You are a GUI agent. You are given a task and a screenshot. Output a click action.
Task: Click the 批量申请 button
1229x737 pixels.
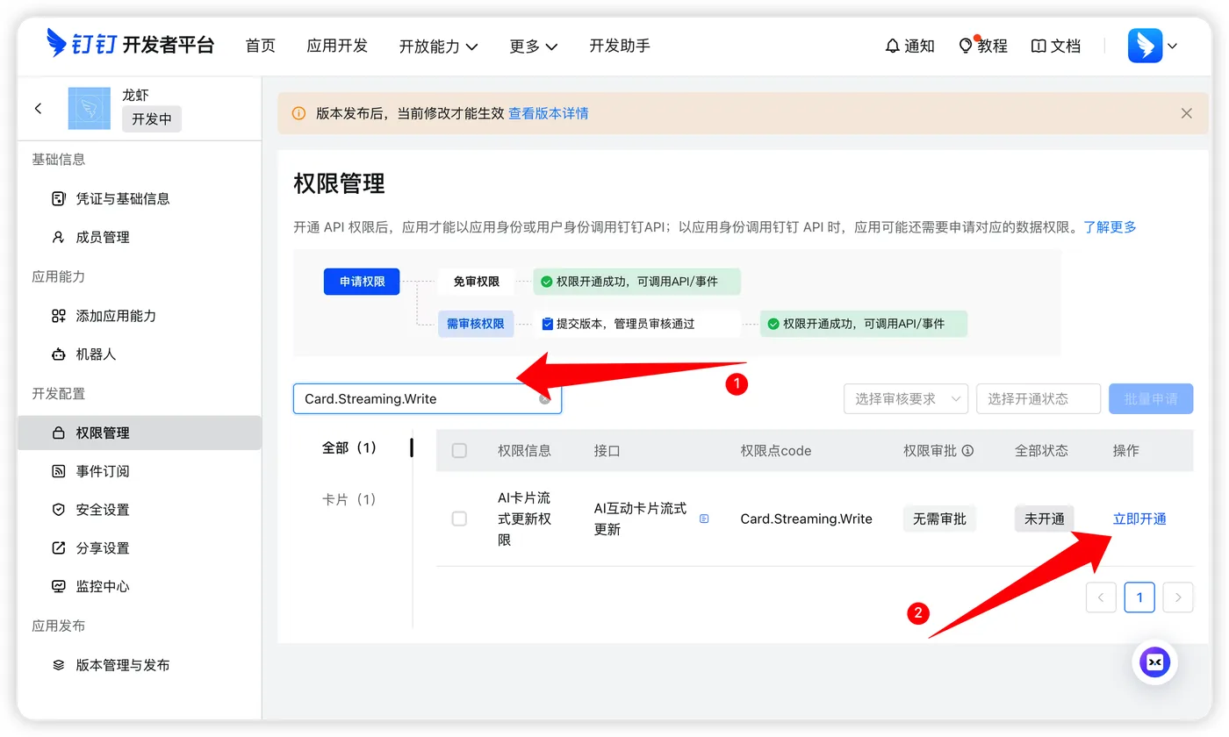click(x=1151, y=398)
